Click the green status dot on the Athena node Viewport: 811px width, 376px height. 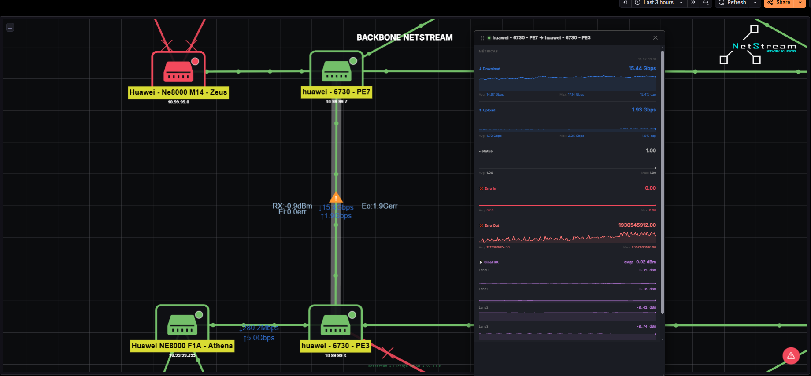[x=199, y=315]
